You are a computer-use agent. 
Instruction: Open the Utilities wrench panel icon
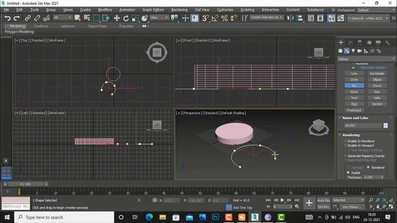[388, 43]
